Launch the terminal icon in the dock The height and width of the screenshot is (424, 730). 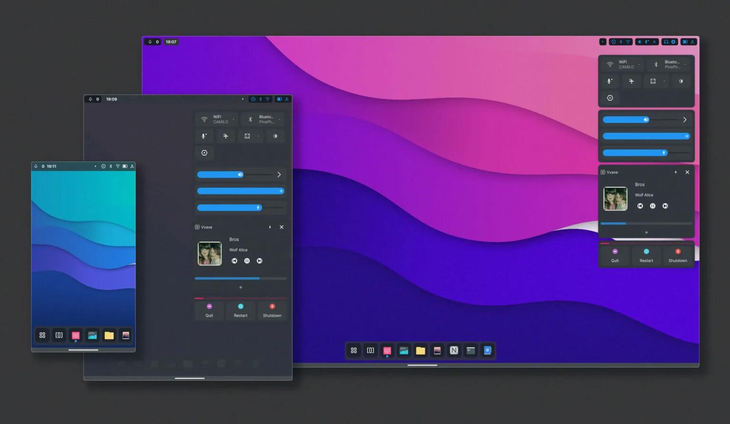point(471,350)
